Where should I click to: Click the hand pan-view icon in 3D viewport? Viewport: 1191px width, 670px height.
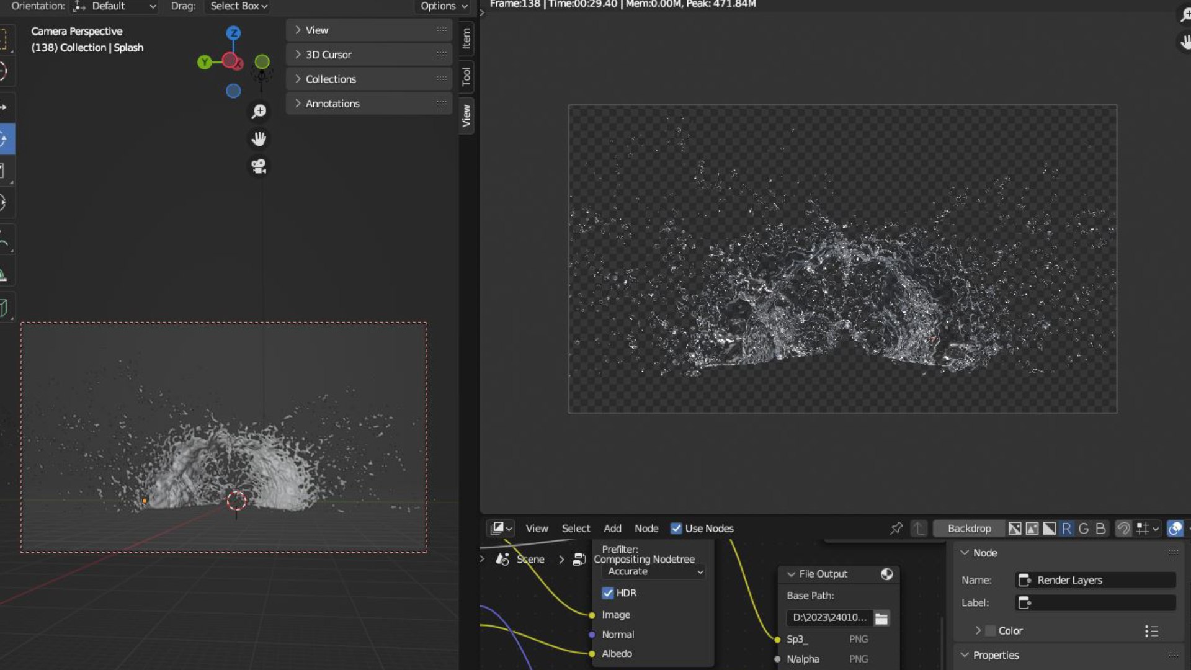coord(259,138)
